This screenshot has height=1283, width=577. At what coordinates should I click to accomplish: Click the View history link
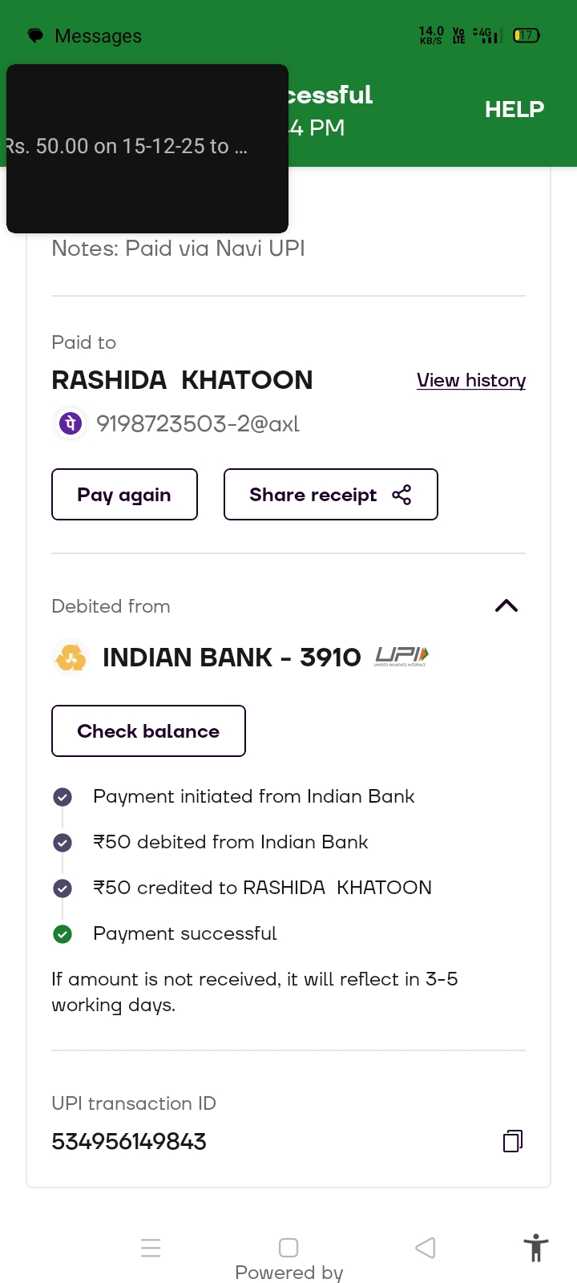(x=471, y=380)
